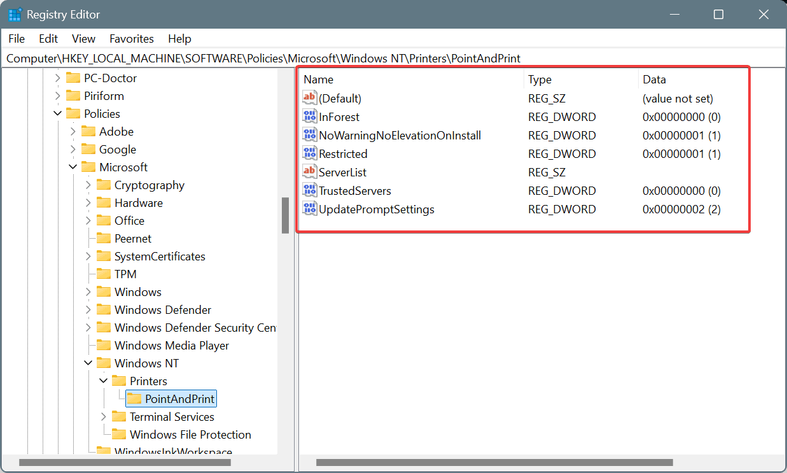Click the Peernet folder icon
The height and width of the screenshot is (473, 787).
pos(104,239)
